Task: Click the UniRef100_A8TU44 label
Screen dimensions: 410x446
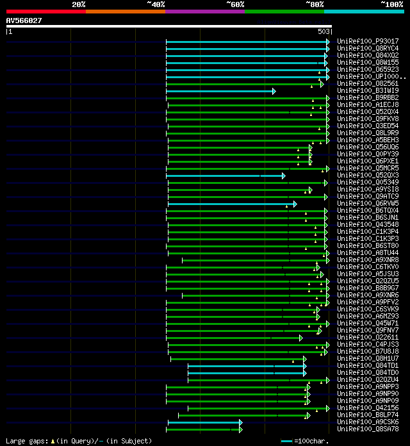Action: tap(368, 253)
